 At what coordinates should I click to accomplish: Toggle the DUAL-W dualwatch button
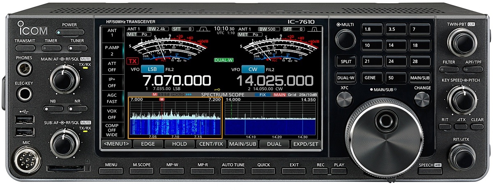click(345, 77)
